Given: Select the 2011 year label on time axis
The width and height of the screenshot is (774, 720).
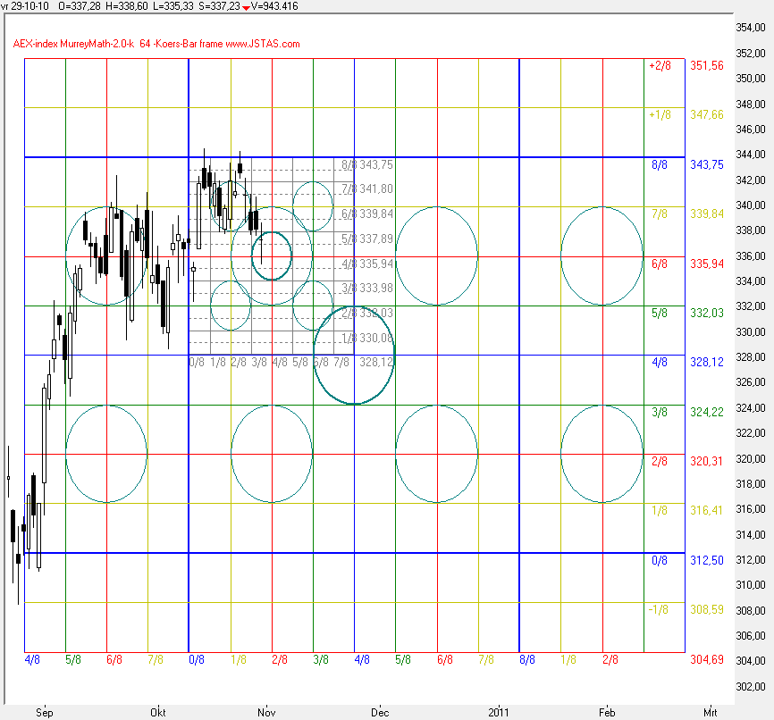Looking at the screenshot, I should tap(499, 712).
